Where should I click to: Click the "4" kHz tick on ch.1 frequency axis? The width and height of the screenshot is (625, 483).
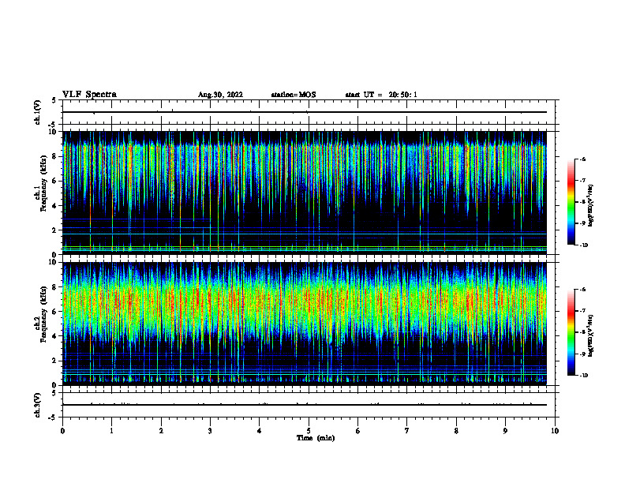pyautogui.click(x=55, y=206)
